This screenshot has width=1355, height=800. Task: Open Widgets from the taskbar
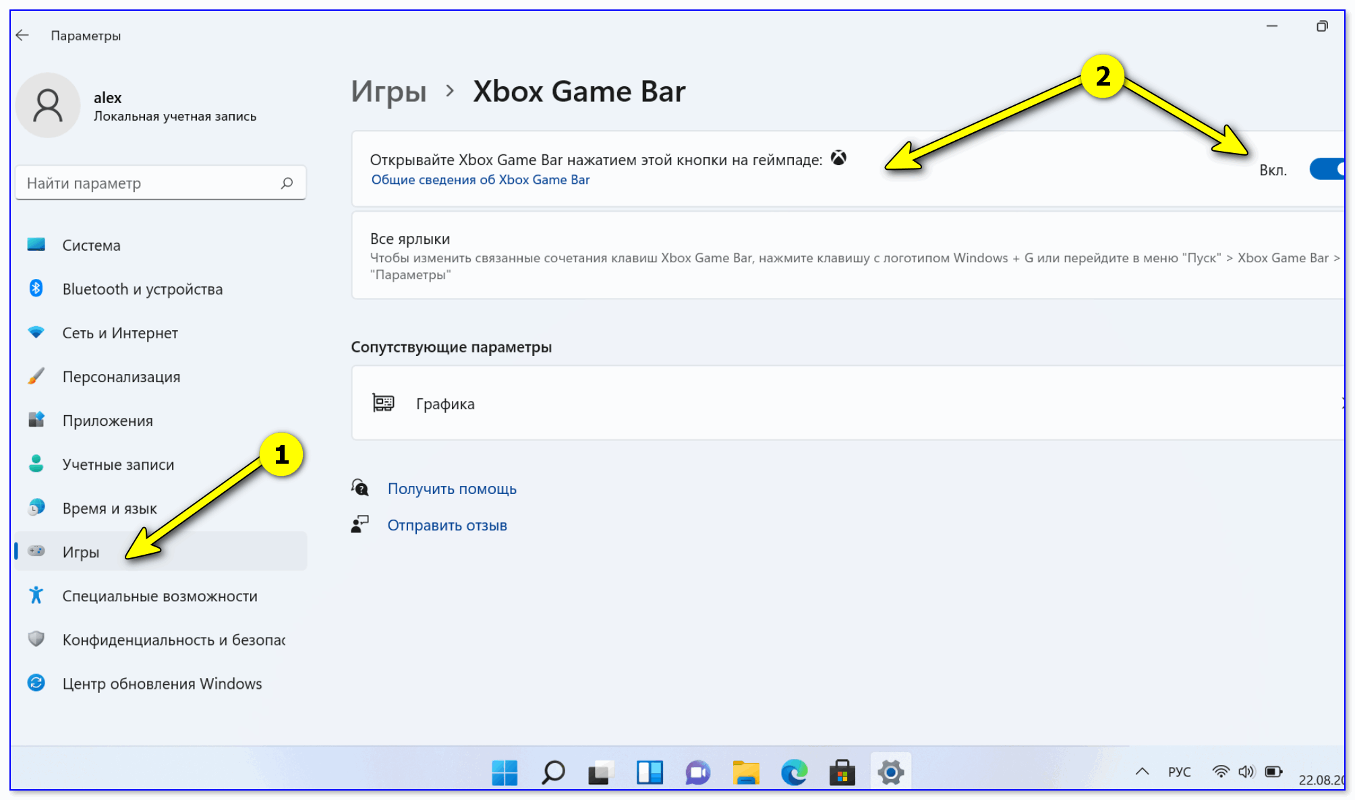[x=650, y=772]
